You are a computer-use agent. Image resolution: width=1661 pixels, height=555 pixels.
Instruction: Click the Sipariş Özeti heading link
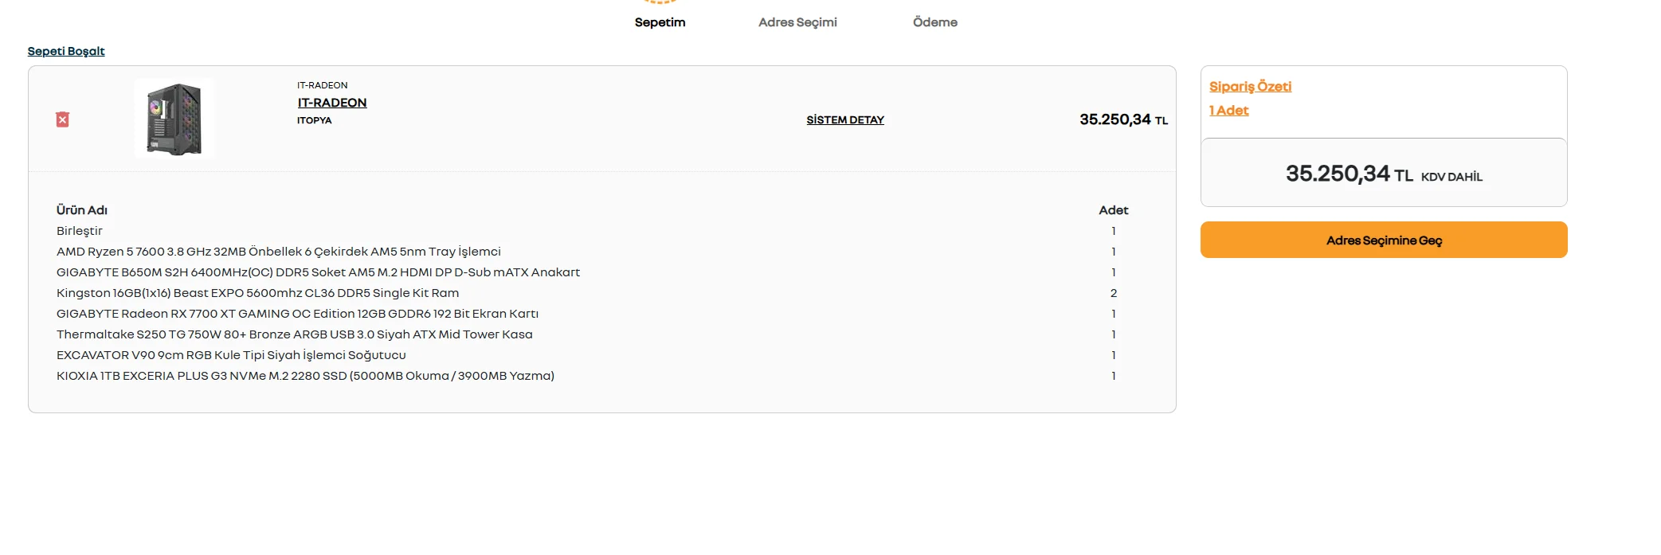(1250, 87)
